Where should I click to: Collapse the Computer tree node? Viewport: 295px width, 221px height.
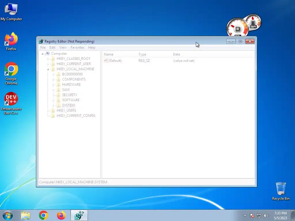tap(43, 54)
